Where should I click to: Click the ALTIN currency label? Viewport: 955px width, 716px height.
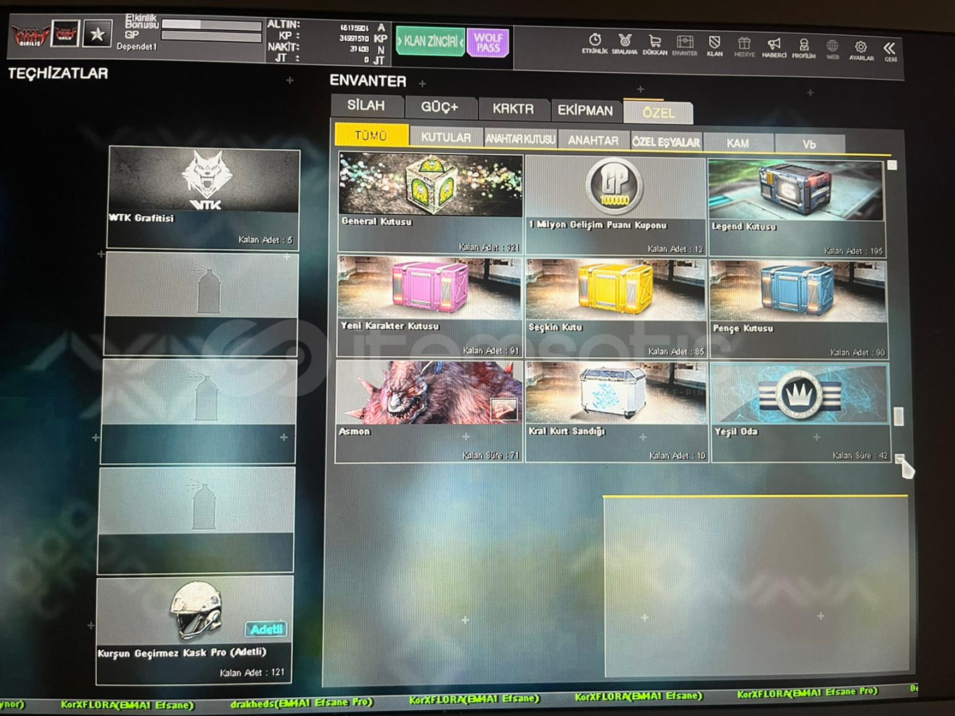pyautogui.click(x=283, y=24)
